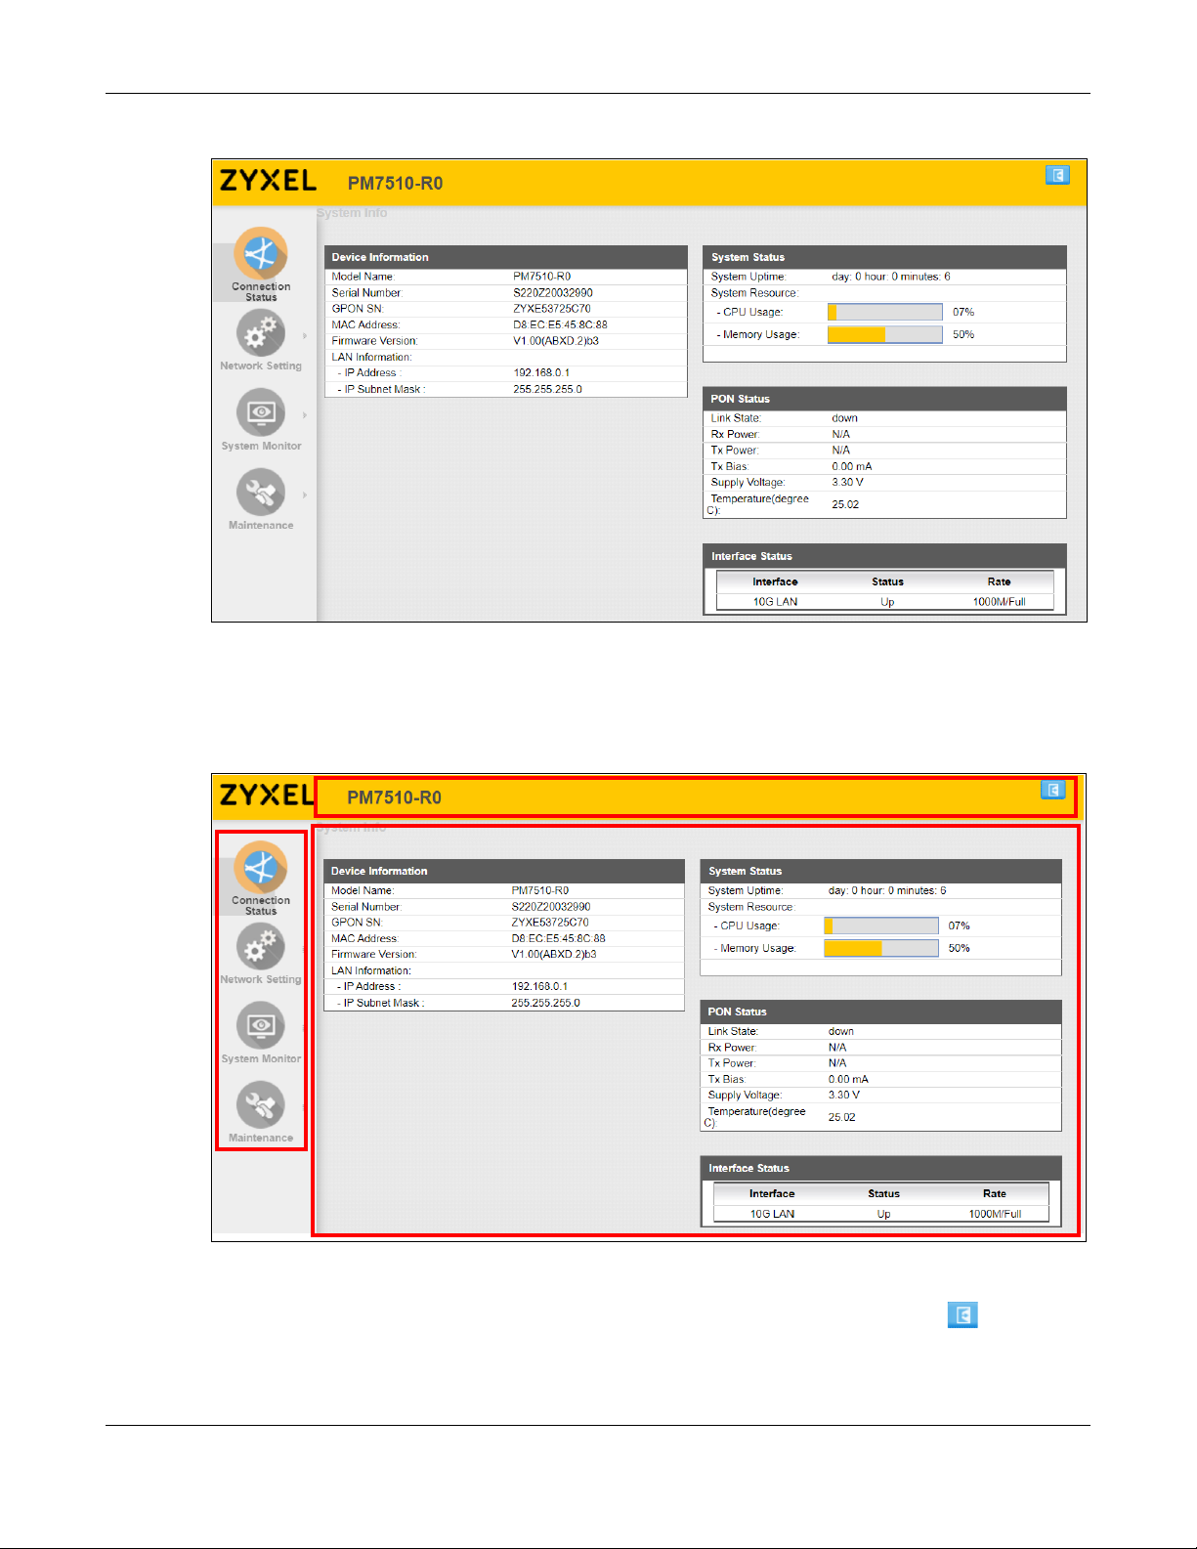The image size is (1197, 1549).
Task: Click PON Status panel header in first screenshot
Action: (x=884, y=399)
